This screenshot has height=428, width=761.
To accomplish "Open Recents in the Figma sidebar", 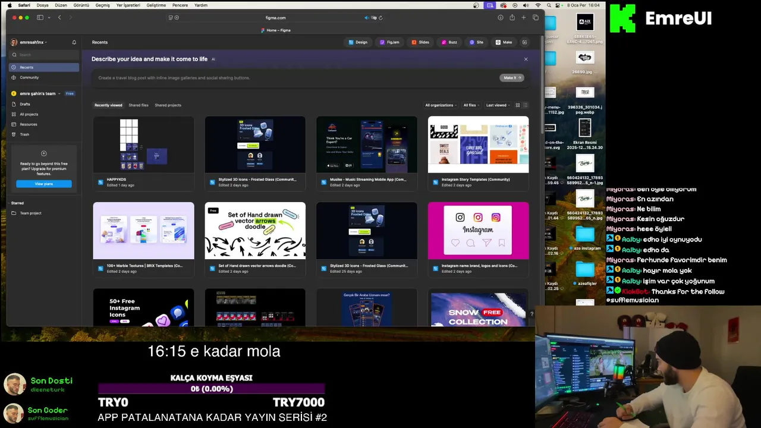I will 44,67.
